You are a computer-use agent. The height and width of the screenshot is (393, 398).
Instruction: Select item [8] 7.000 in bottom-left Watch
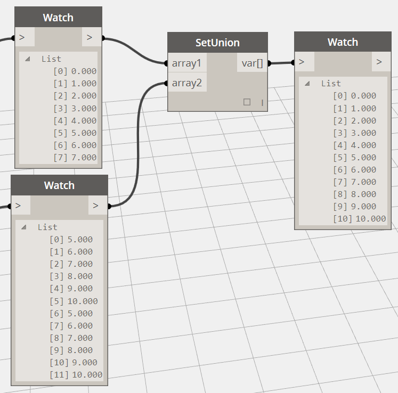coord(71,338)
